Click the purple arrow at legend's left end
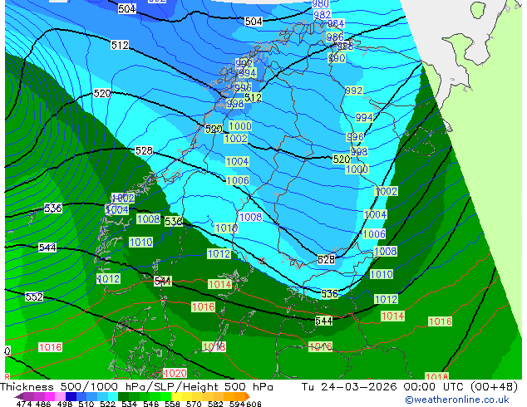Viewport: 527px width, 407px height. coord(18,396)
